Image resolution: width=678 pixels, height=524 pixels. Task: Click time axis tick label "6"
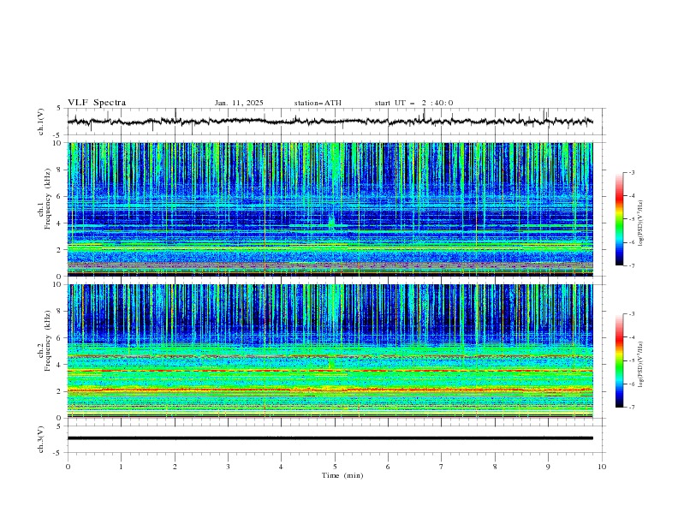pyautogui.click(x=388, y=467)
